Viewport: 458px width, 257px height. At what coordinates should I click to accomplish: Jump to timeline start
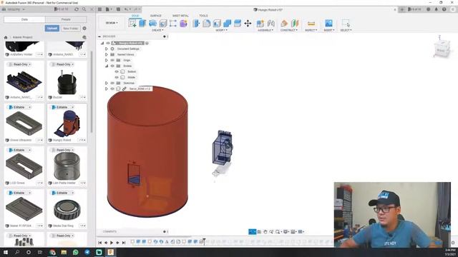(x=100, y=243)
